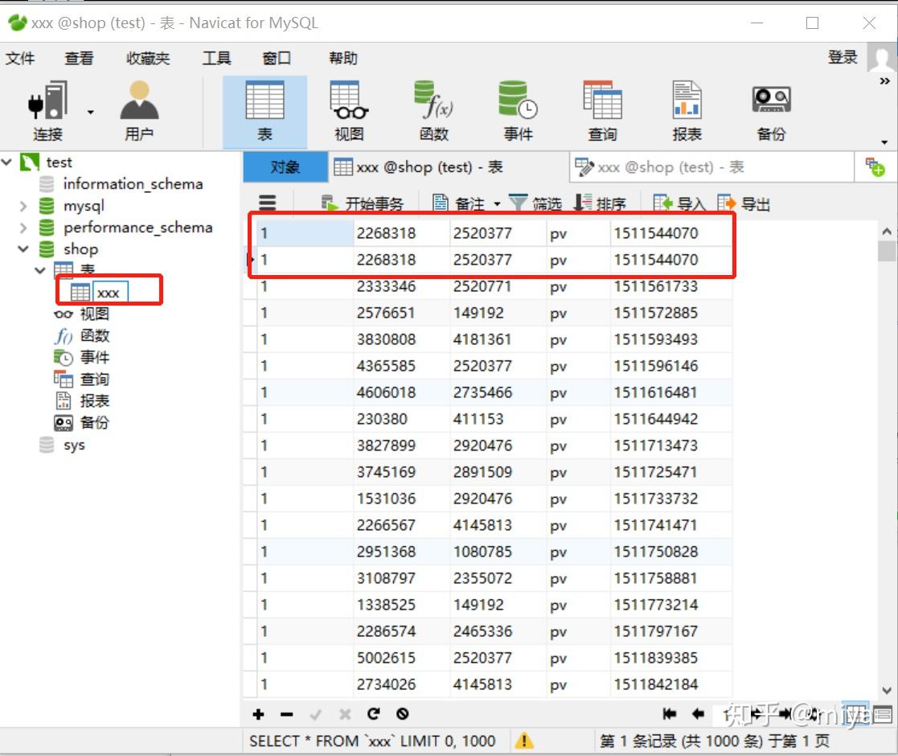Expand the performance_schema database node
Viewport: 898px width, 756px height.
click(23, 228)
